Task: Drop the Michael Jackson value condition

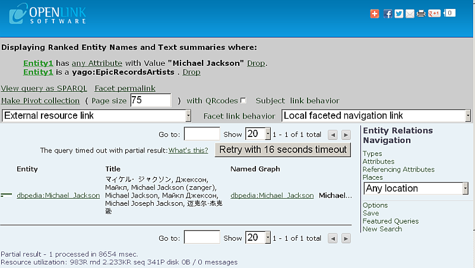Action: [x=256, y=63]
